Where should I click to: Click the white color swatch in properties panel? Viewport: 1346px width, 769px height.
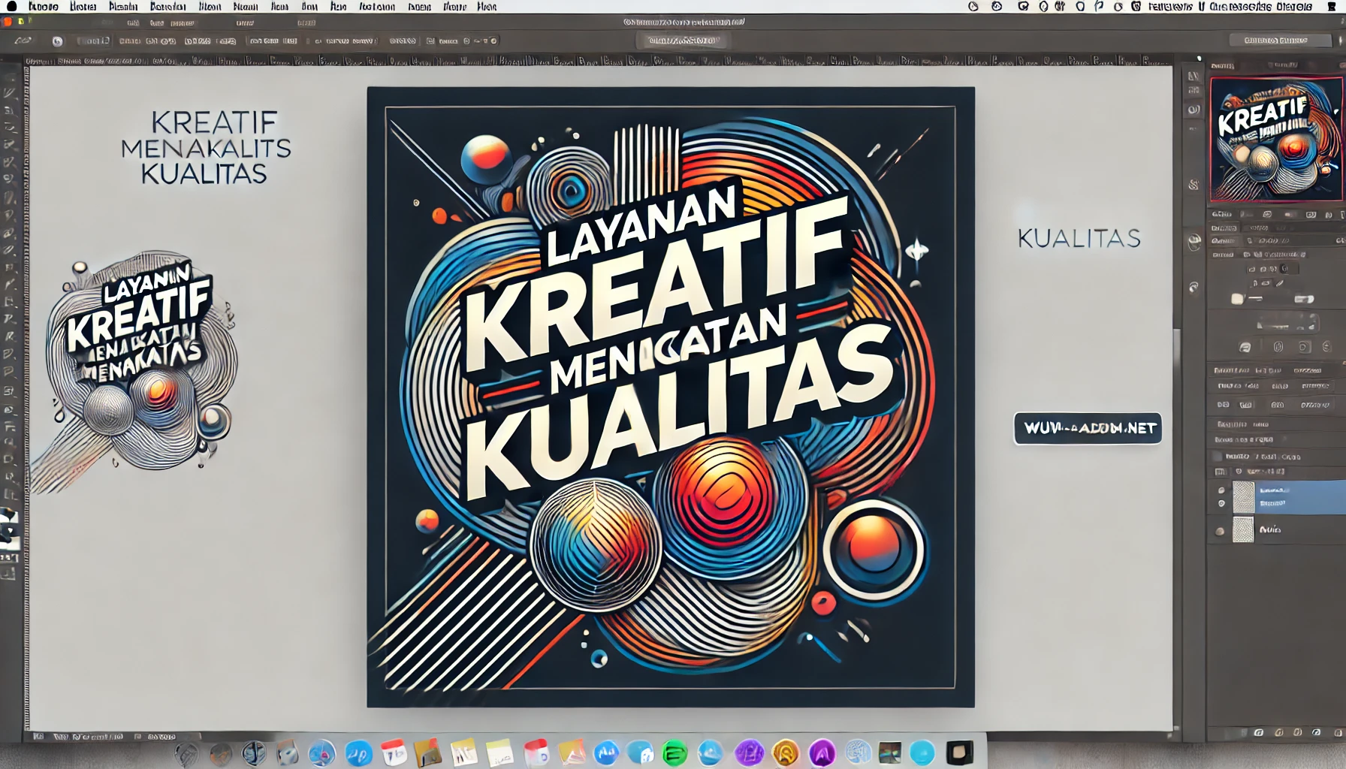[x=1237, y=299]
